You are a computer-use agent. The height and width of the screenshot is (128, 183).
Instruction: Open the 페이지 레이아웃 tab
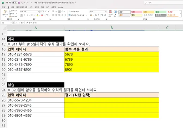pyautogui.click(x=22, y=7)
